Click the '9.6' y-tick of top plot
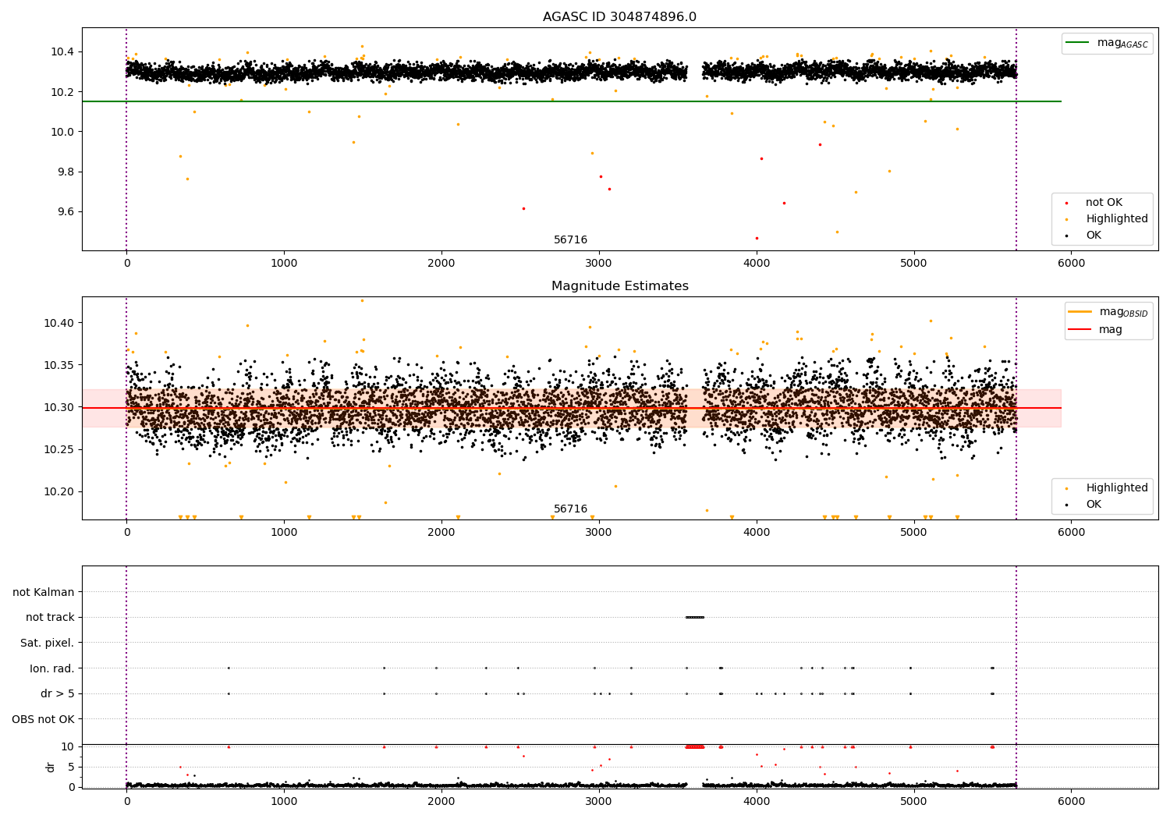The width and height of the screenshot is (1170, 819). pos(66,212)
